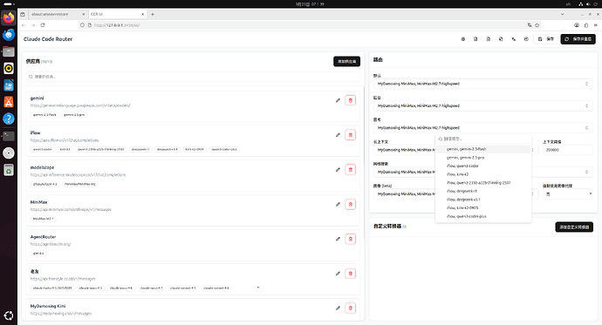
Task: Delete the MyDamoxing Kimi provider
Action: tap(350, 308)
